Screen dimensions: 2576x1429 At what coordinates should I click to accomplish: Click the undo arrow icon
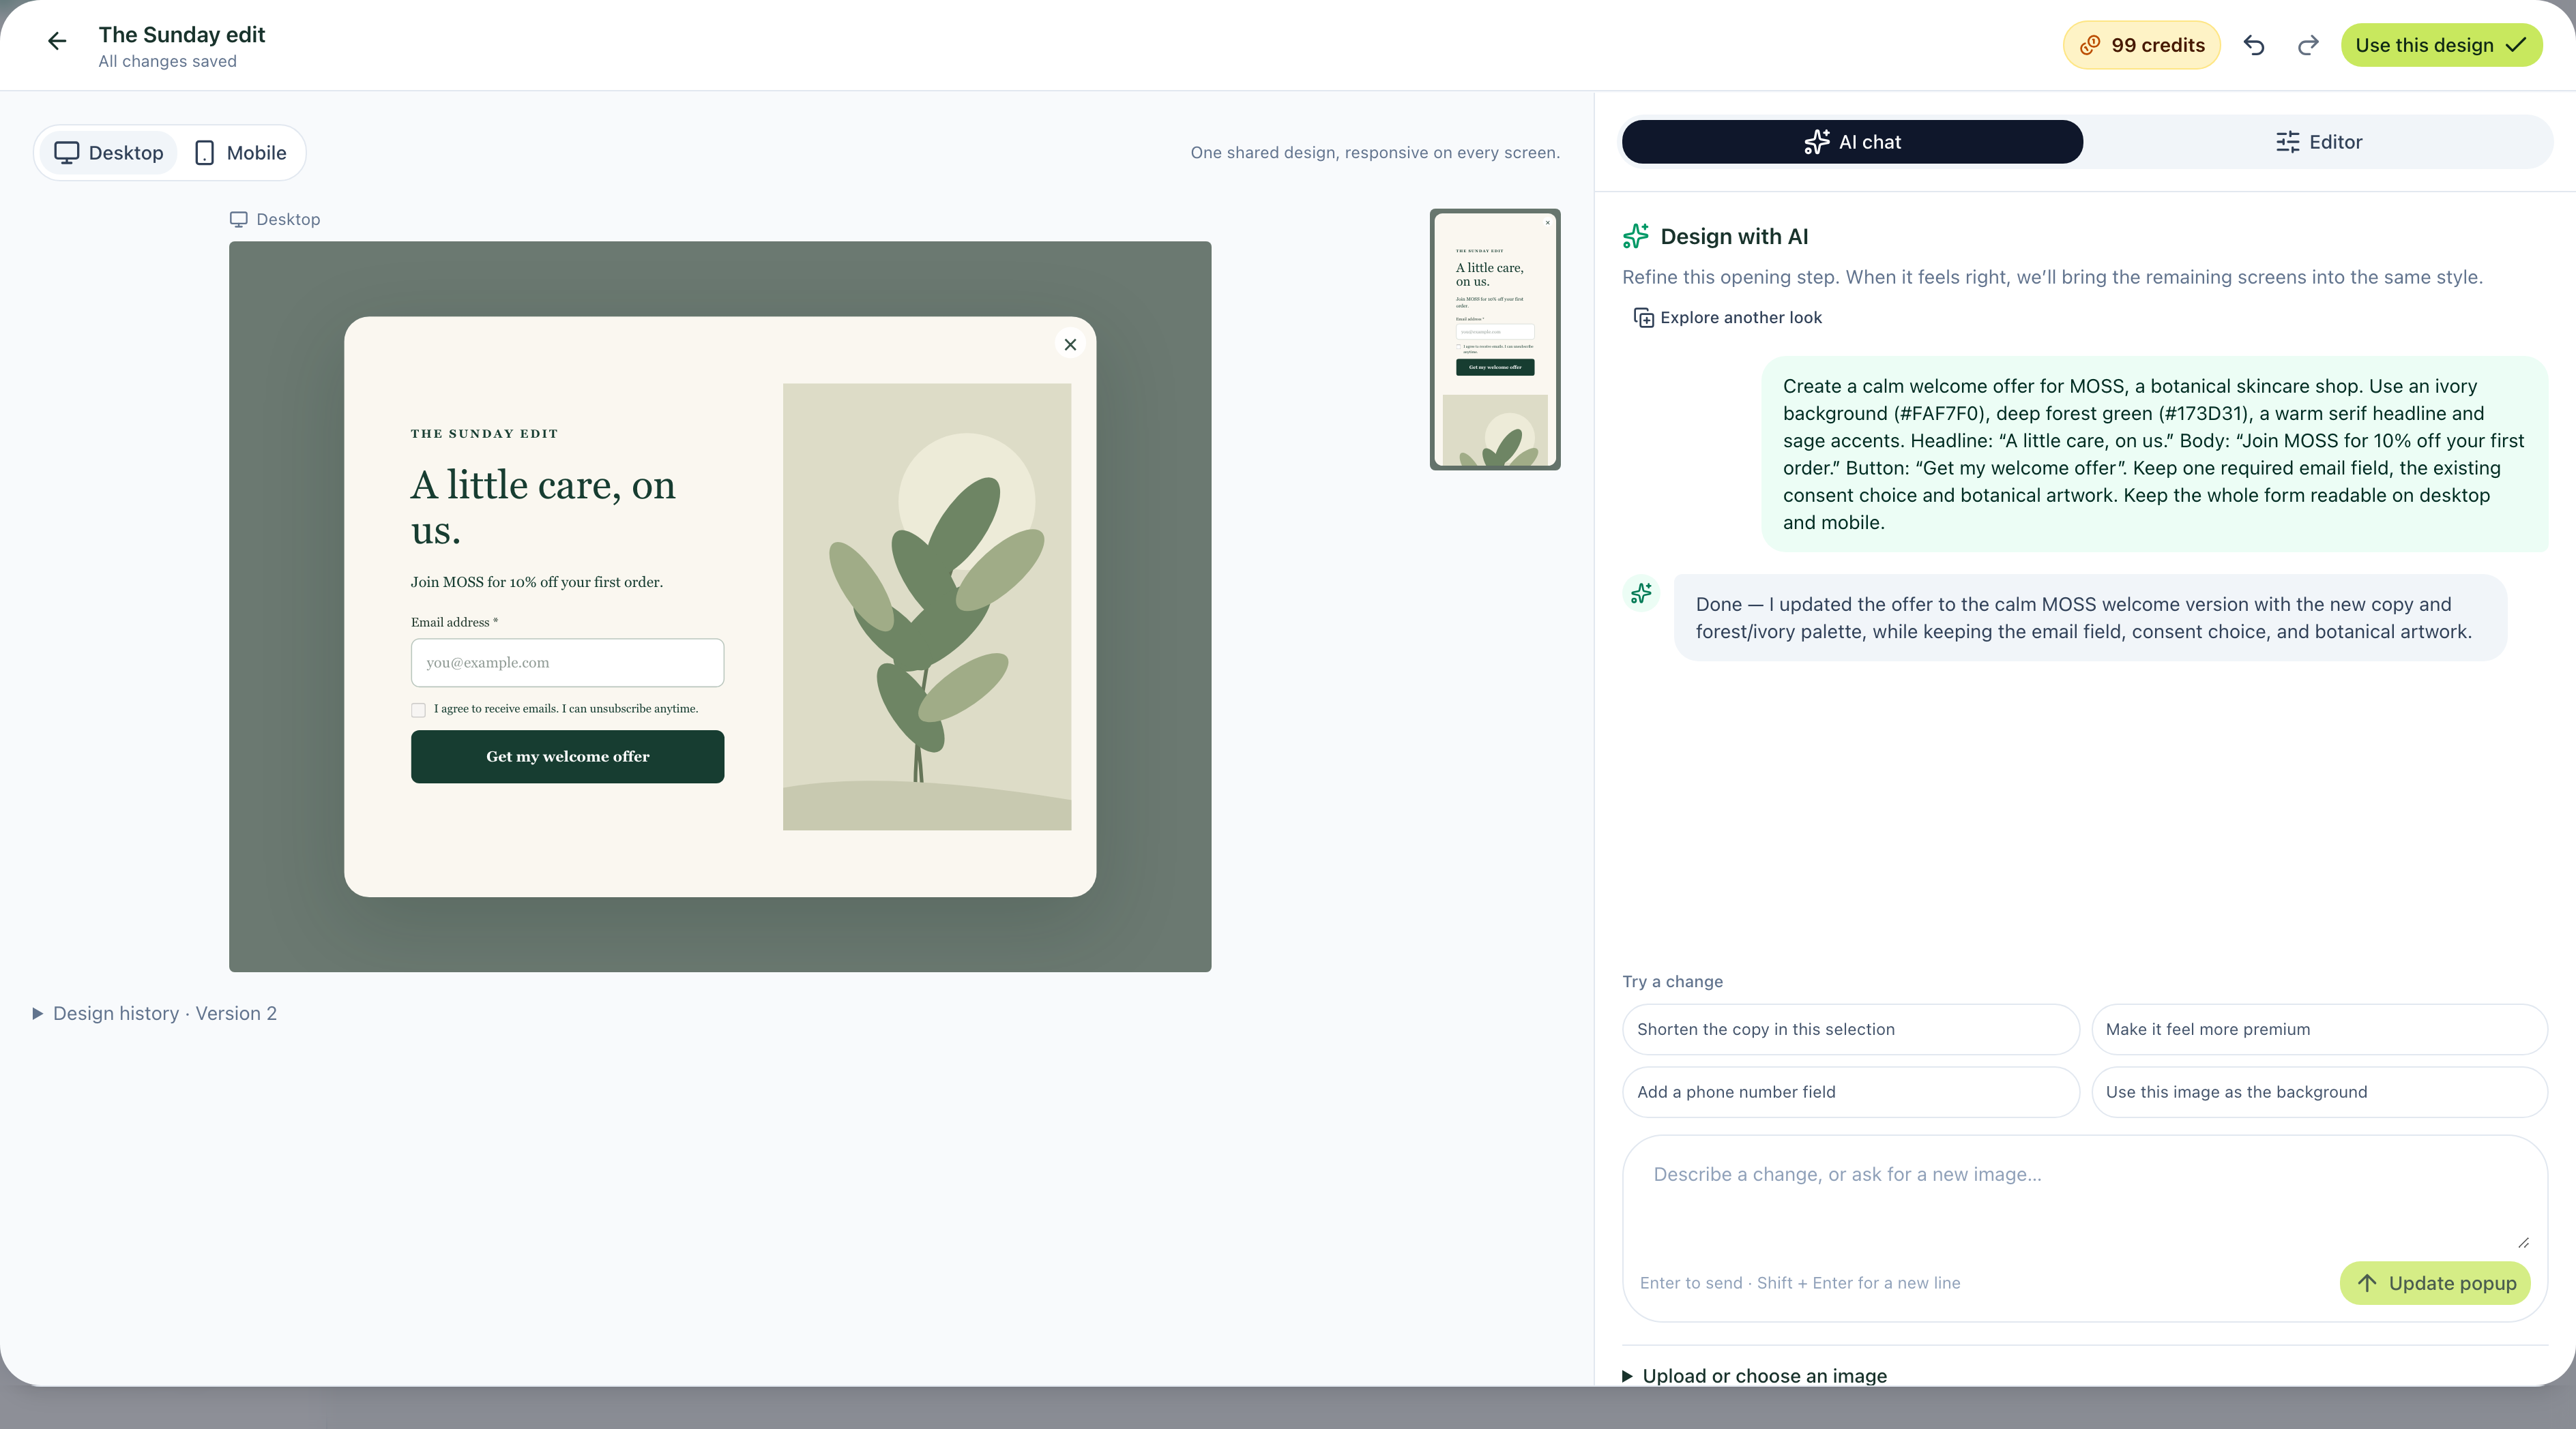[2254, 45]
